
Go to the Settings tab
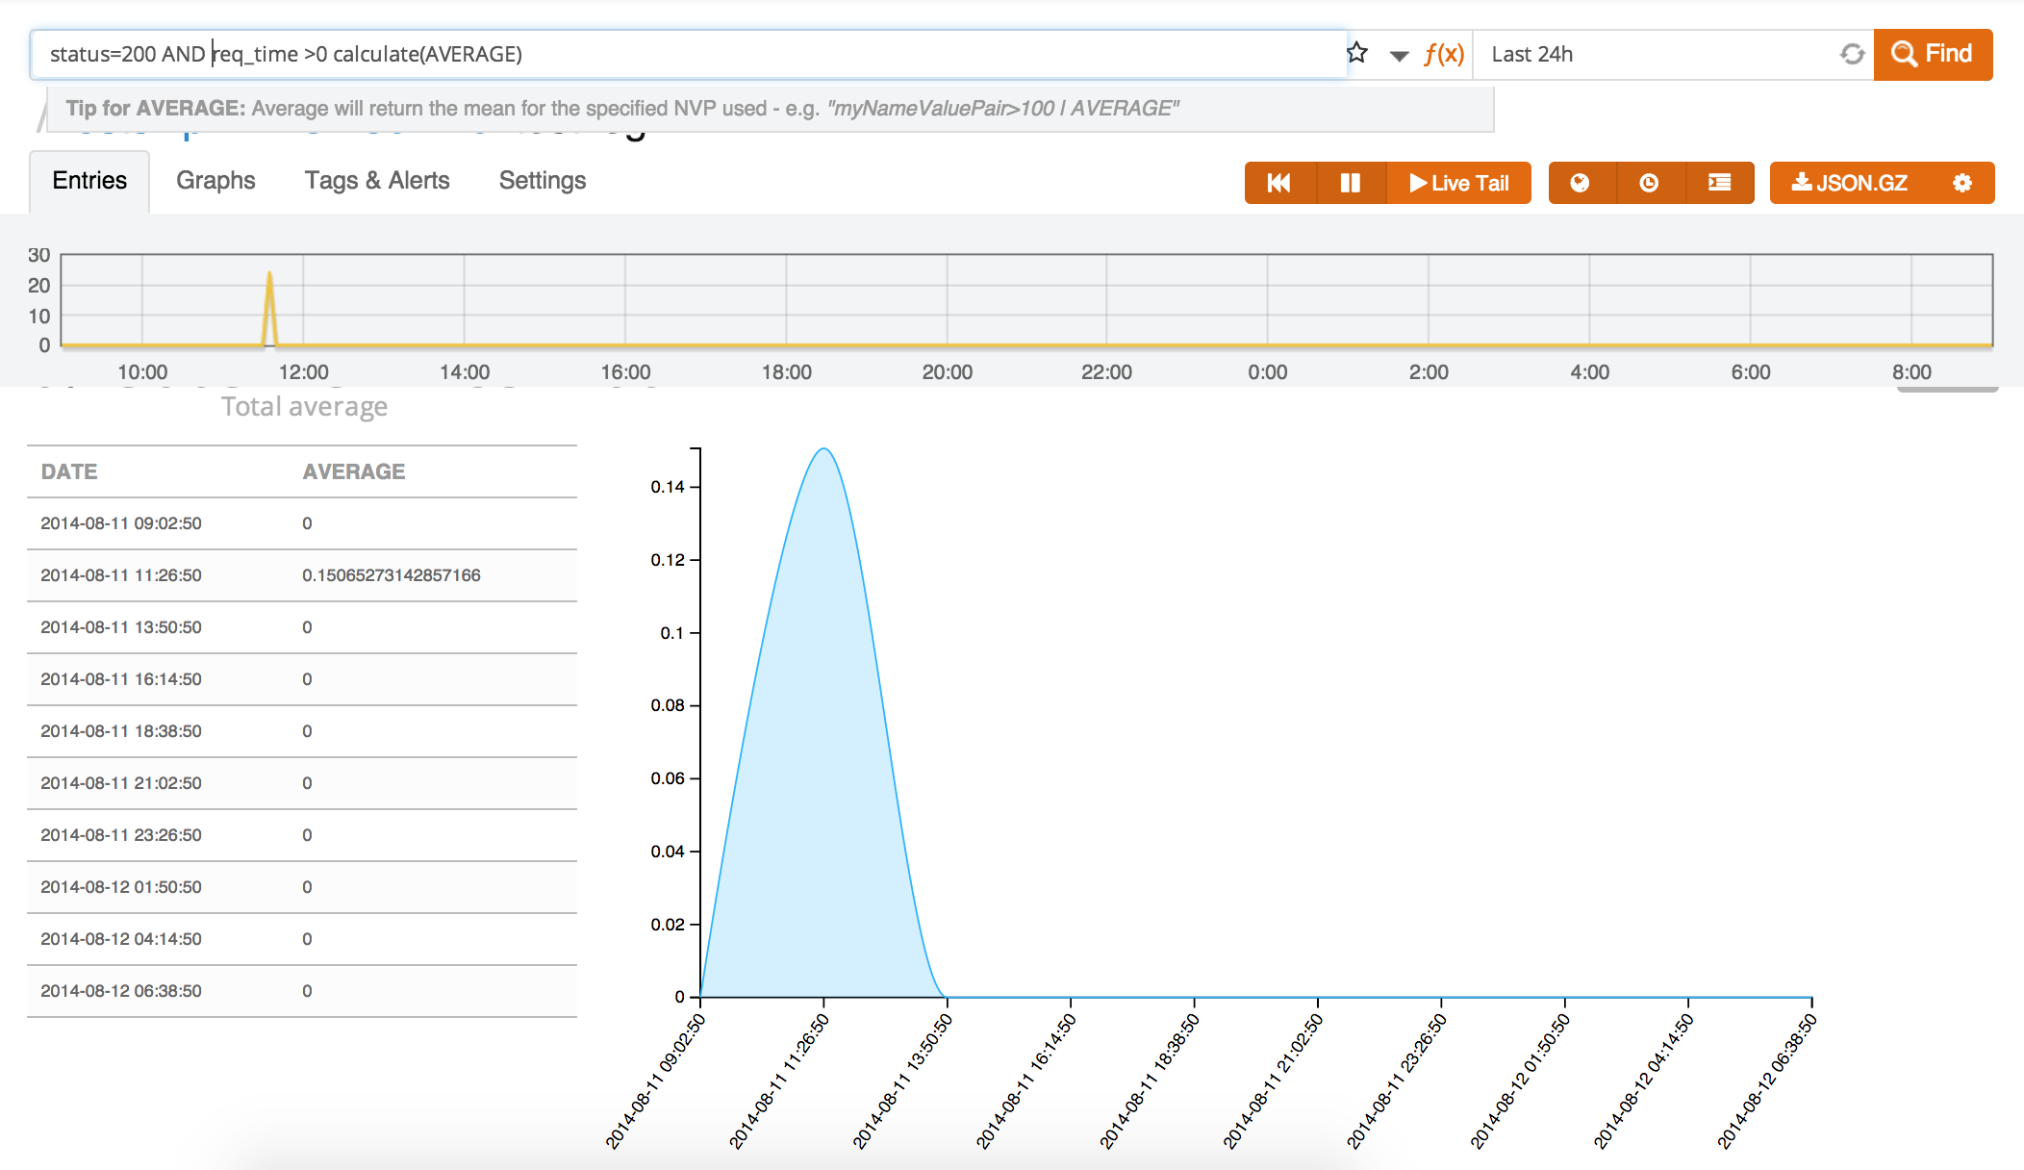coord(543,181)
